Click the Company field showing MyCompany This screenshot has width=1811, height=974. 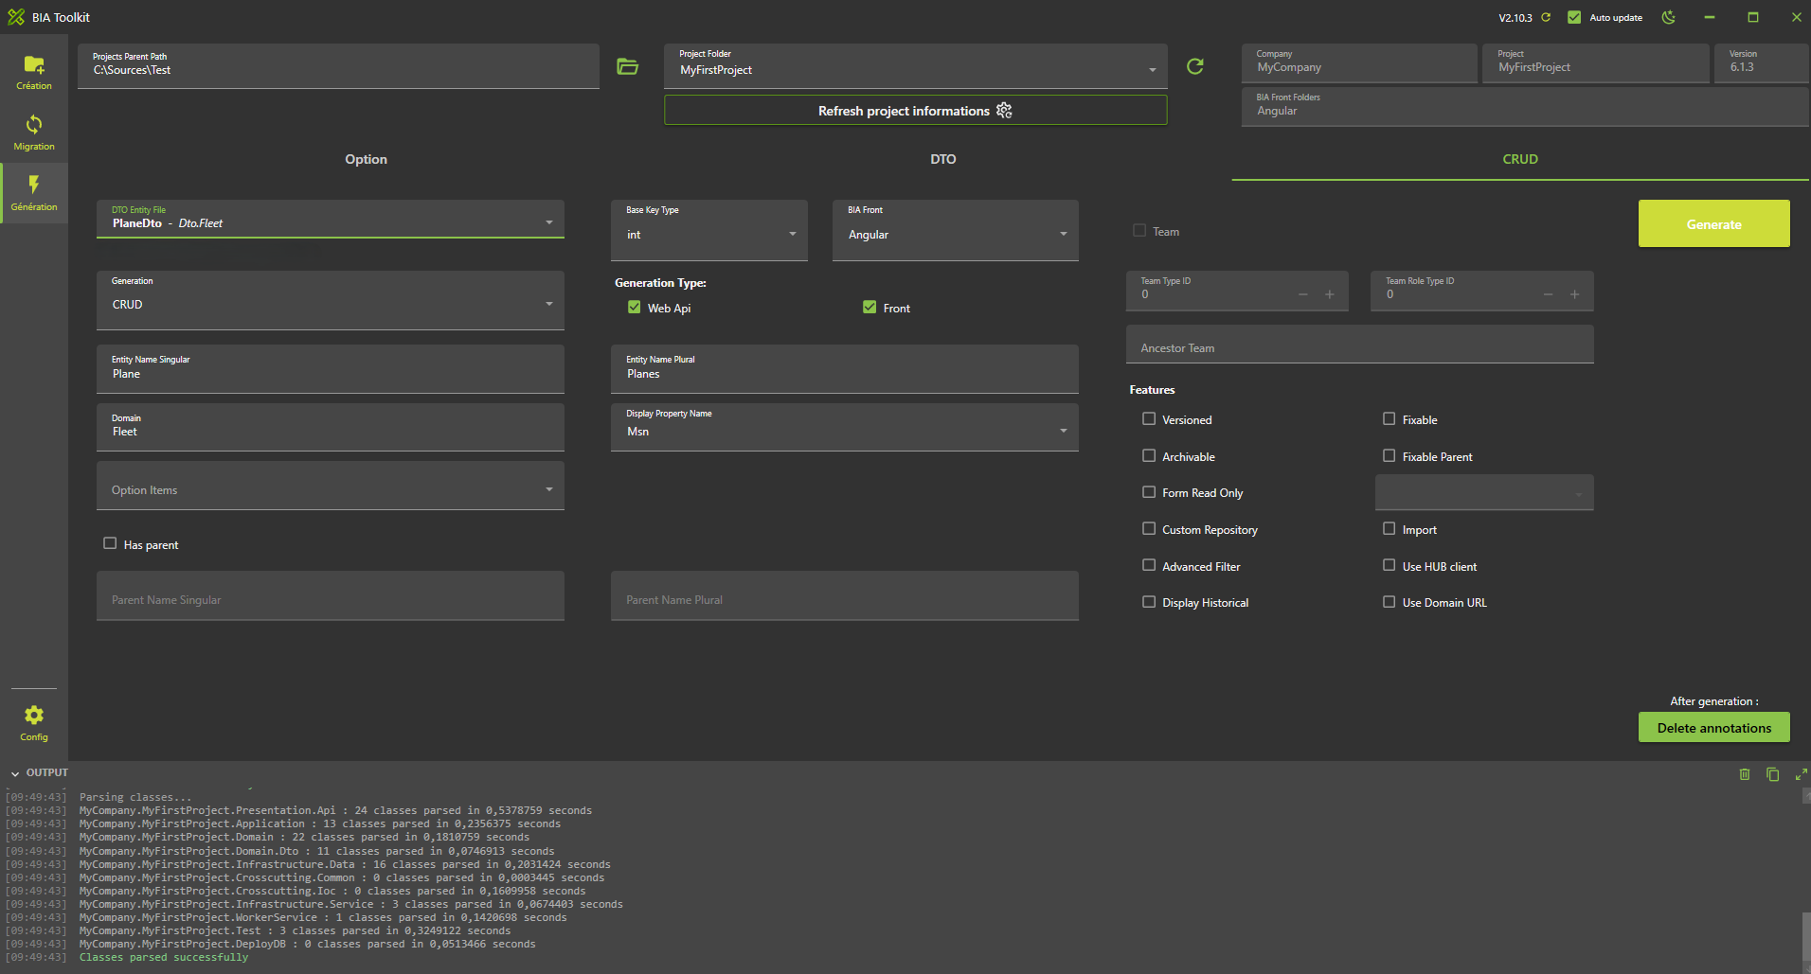(1359, 62)
